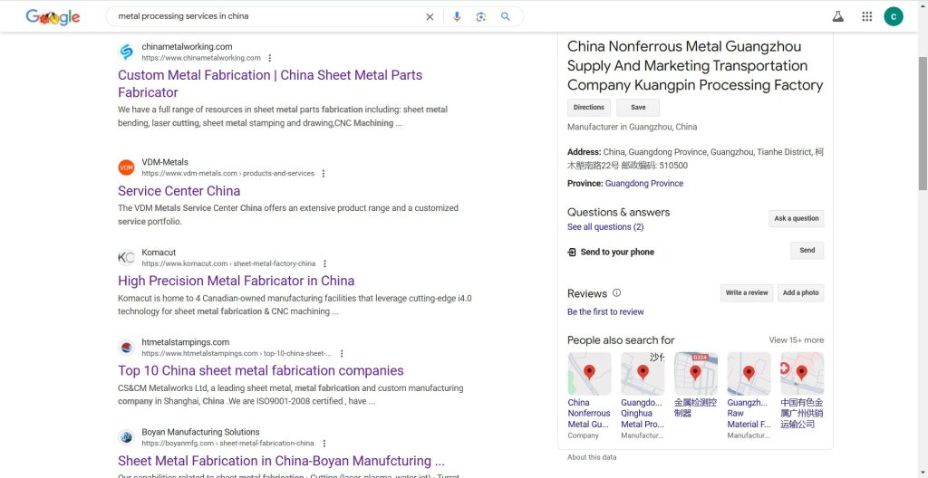Clear the search box with the X icon
Screen dimensions: 928x478
430,16
